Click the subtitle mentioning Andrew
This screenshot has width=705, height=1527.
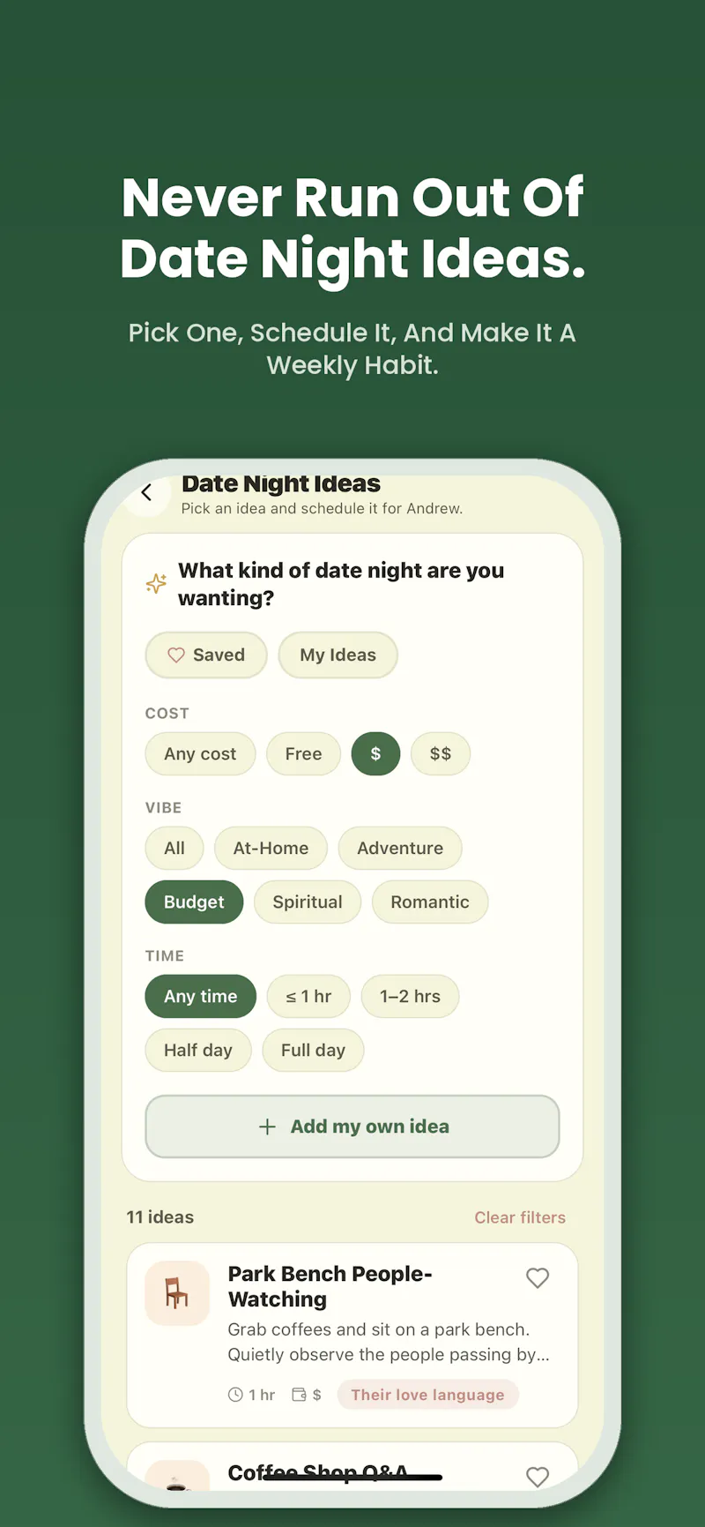coord(322,508)
